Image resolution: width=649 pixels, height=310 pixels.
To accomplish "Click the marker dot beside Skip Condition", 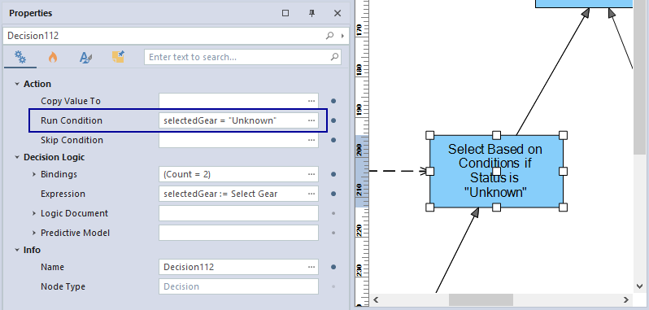I will point(333,140).
